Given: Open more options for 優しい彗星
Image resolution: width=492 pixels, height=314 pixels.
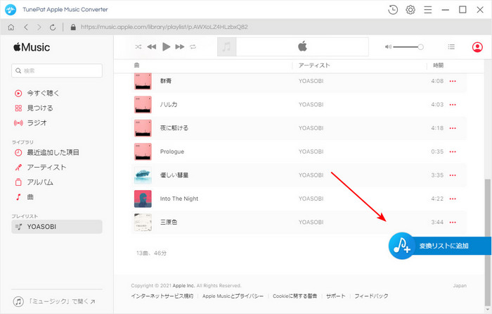Looking at the screenshot, I should click(453, 175).
